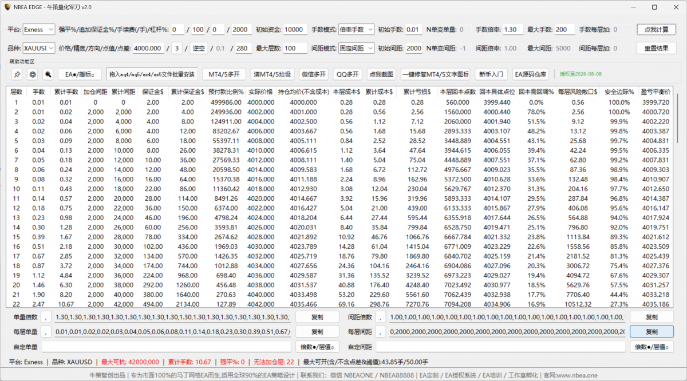Click the 点我计算 button
Image resolution: width=687 pixels, height=381 pixels.
(657, 29)
